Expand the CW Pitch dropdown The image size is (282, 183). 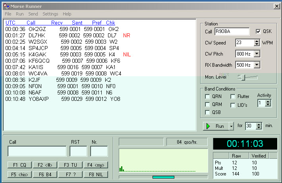257,54
